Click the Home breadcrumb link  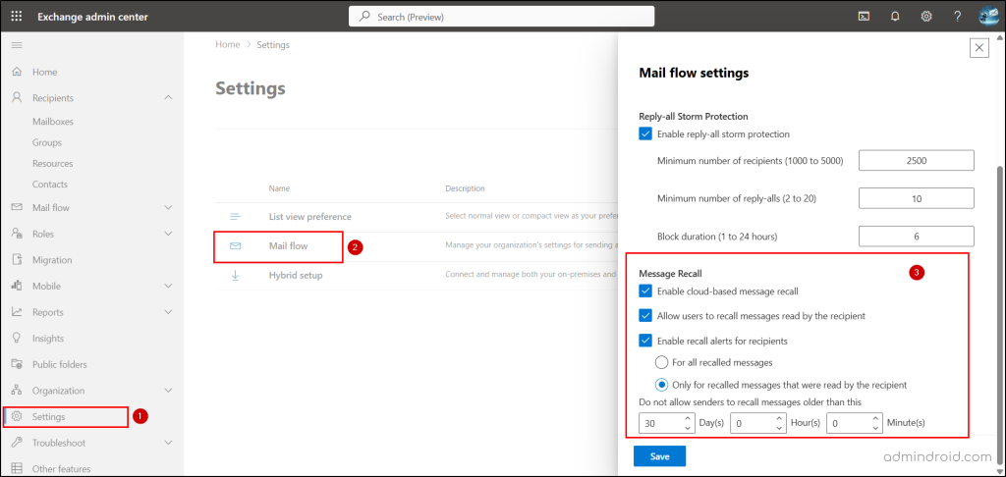(227, 45)
